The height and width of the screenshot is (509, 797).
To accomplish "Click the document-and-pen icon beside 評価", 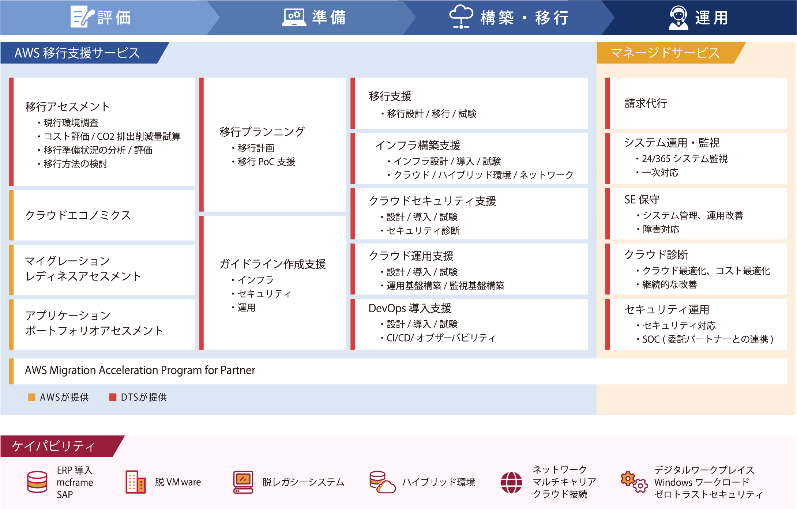I will [82, 17].
